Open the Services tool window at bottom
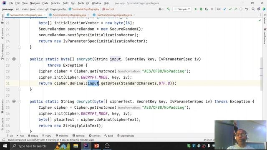Image resolution: width=267 pixels, height=150 pixels. [x=95, y=136]
